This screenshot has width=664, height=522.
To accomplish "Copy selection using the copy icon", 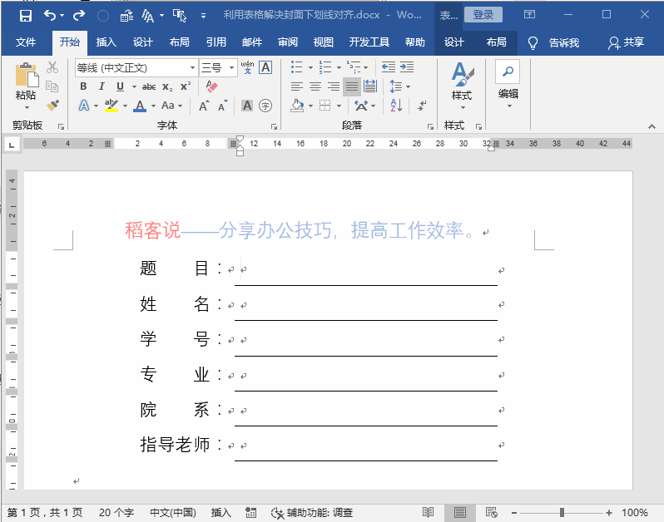I will [52, 86].
